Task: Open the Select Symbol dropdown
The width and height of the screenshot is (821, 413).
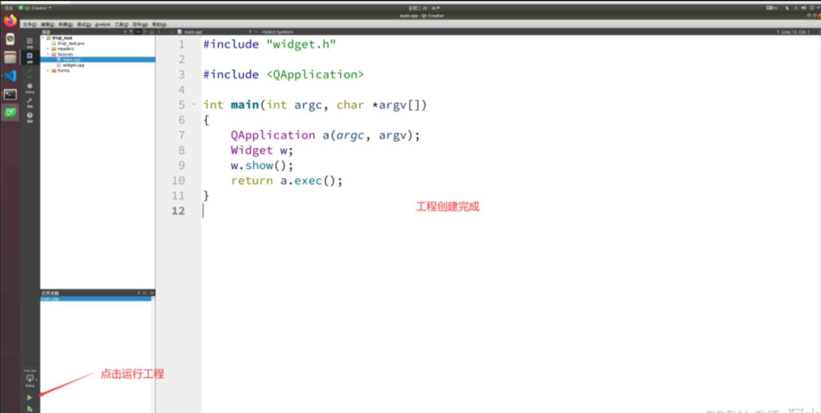Action: pyautogui.click(x=278, y=32)
